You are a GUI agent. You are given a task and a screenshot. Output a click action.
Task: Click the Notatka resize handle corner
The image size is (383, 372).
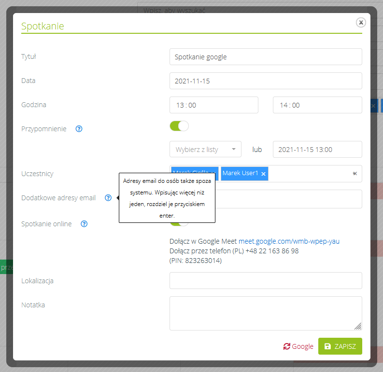pos(358,326)
